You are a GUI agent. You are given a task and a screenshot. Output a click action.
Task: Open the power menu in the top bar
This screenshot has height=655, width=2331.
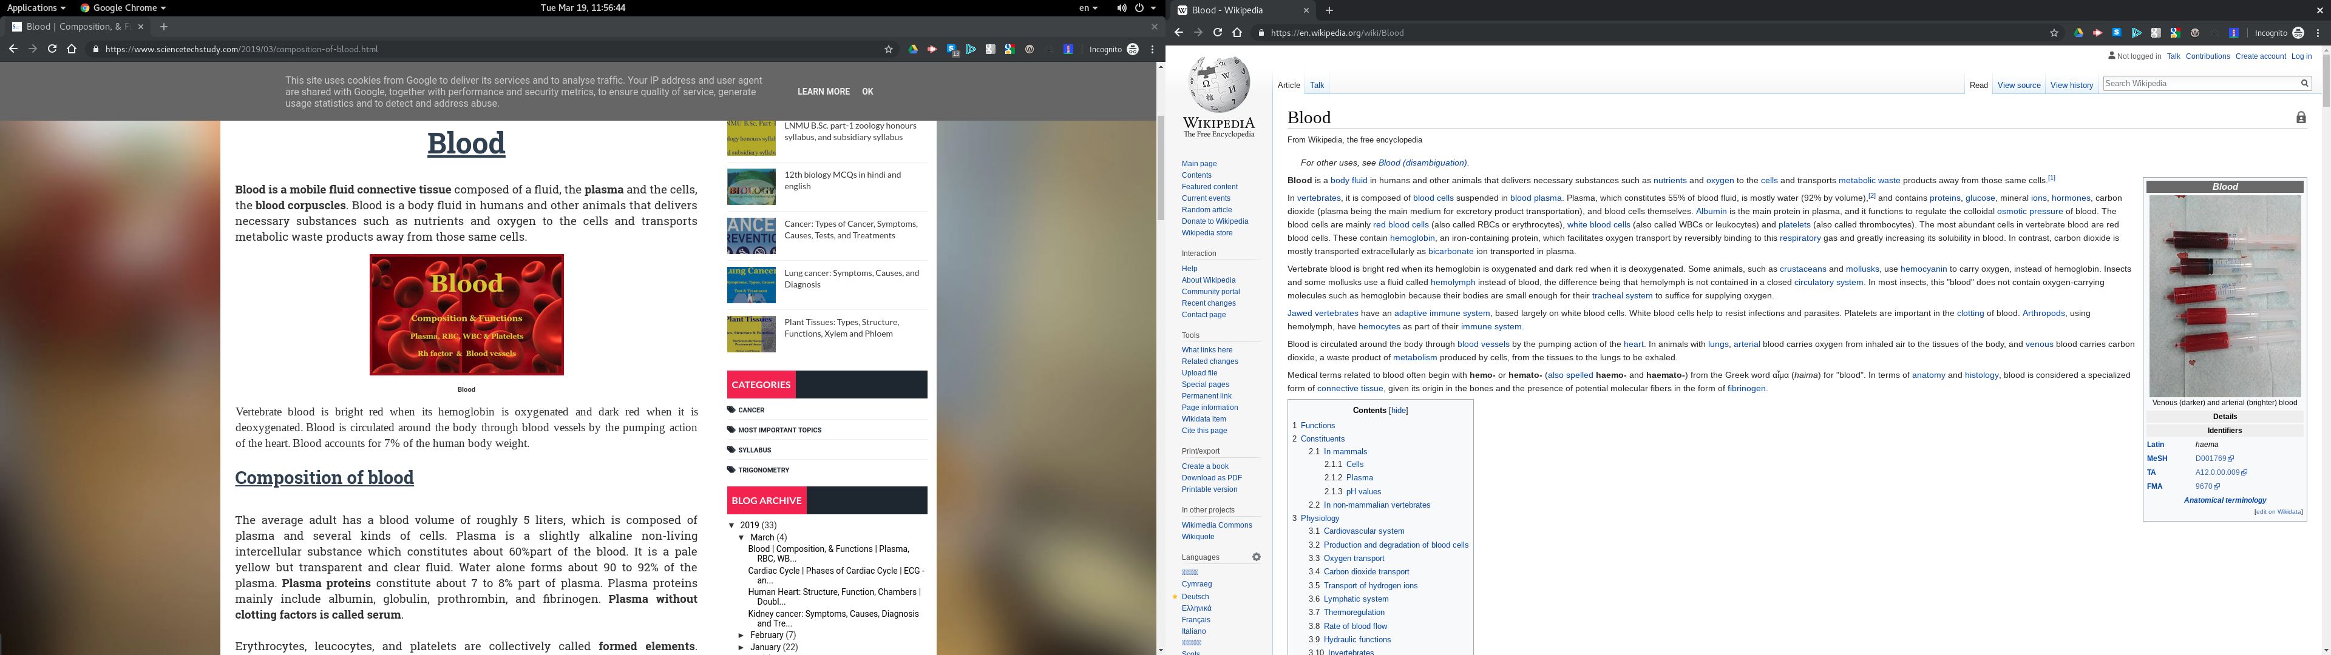coord(1145,8)
